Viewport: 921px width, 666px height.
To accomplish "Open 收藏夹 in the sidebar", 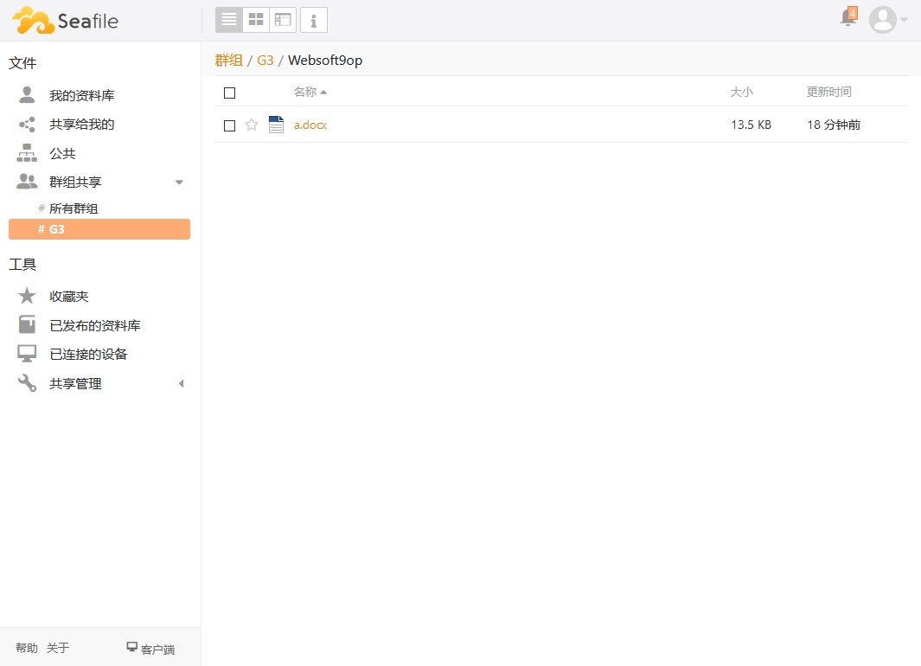I will click(68, 296).
